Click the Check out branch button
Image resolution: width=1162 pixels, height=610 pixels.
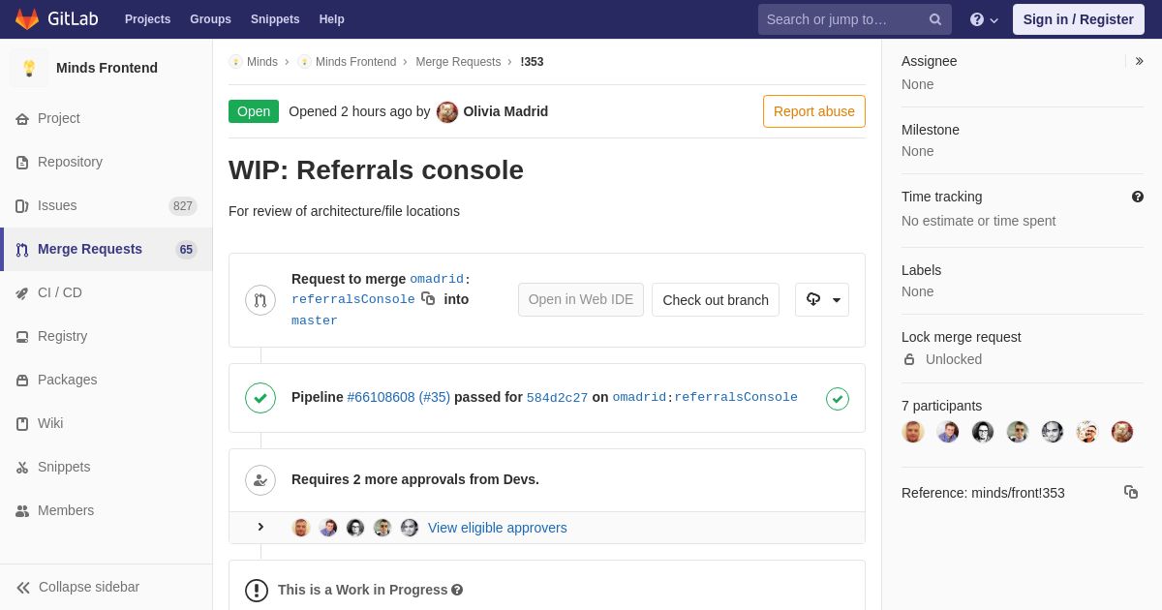(x=716, y=300)
